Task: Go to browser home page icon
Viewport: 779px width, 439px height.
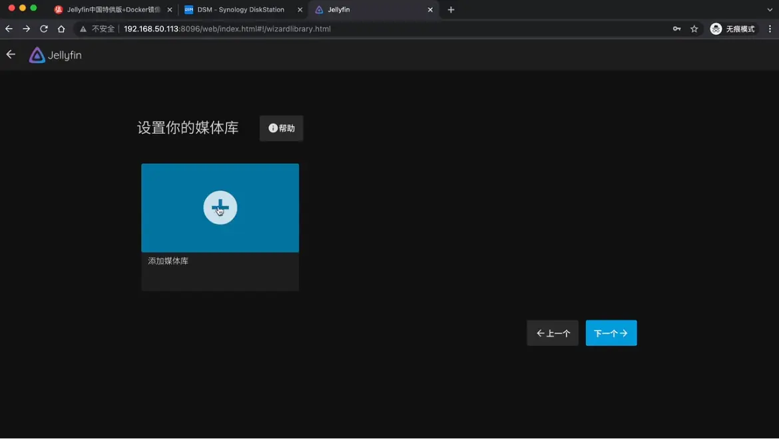Action: click(x=61, y=29)
